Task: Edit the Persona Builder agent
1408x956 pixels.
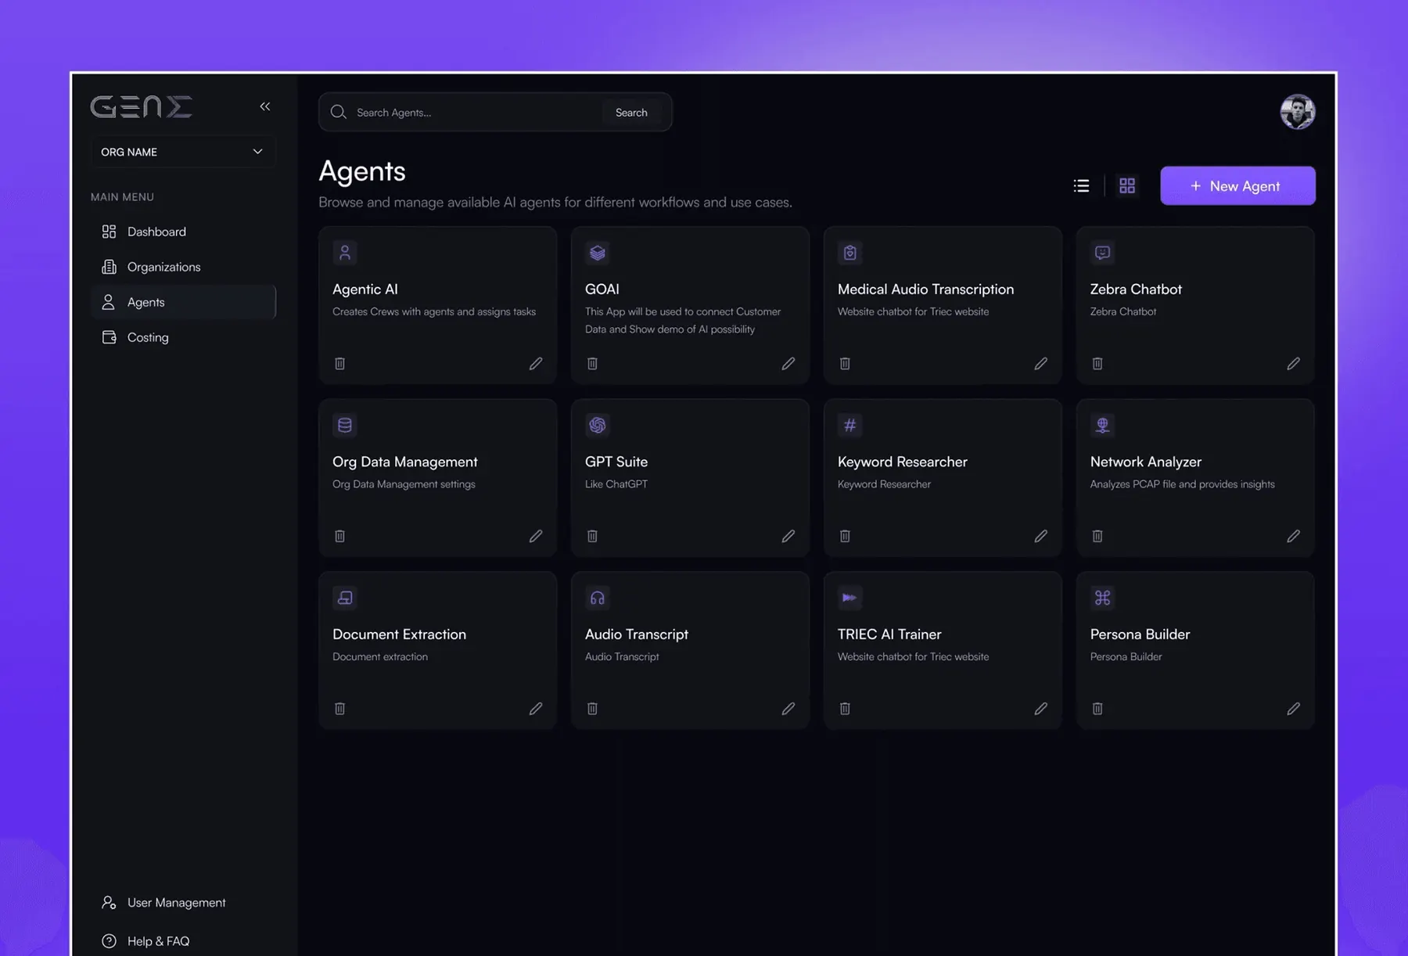Action: coord(1294,709)
